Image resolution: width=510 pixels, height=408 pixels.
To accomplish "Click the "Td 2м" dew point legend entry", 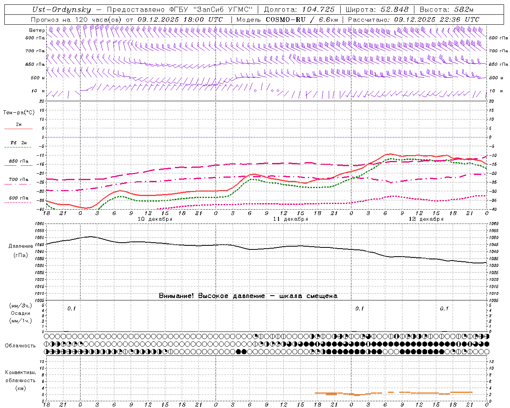I will click(x=19, y=143).
